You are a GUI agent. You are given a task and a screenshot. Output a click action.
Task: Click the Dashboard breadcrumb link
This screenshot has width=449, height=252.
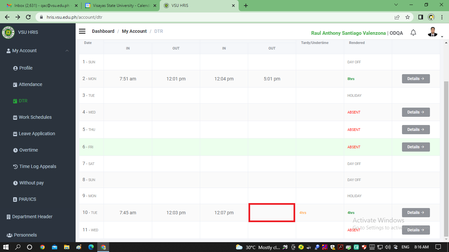click(103, 31)
